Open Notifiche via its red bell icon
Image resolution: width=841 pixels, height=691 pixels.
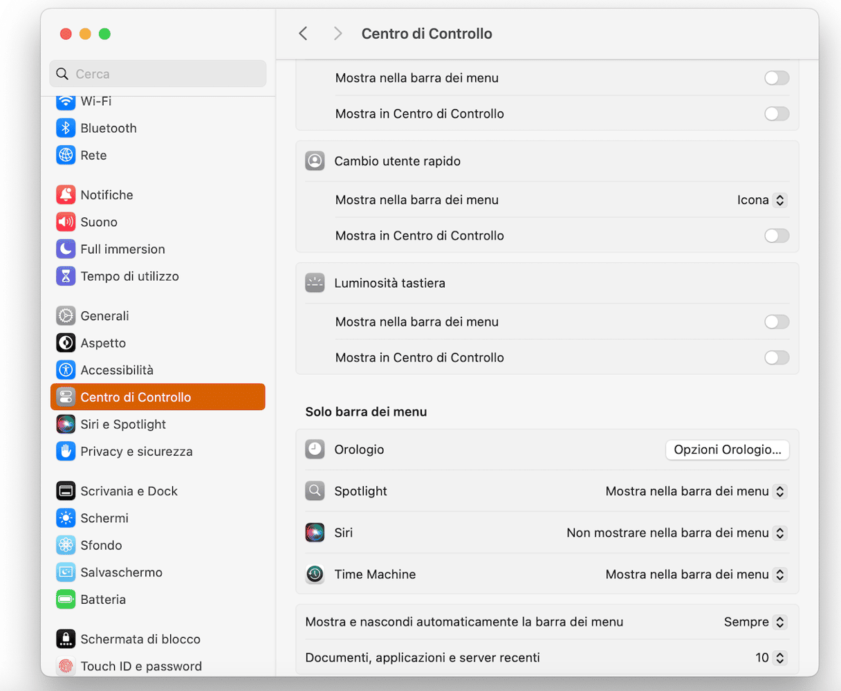tap(66, 195)
